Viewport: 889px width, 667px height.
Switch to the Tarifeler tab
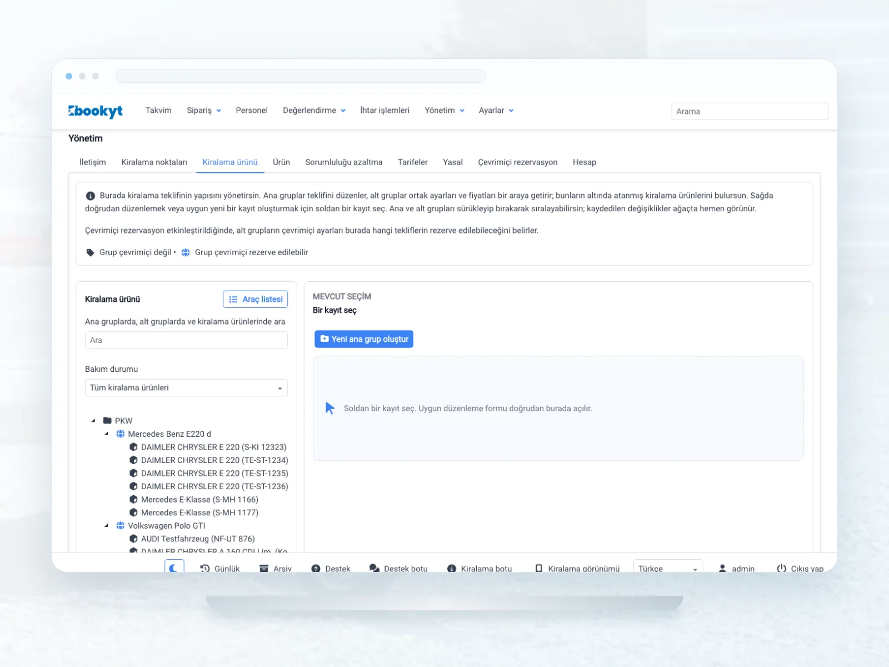(412, 162)
